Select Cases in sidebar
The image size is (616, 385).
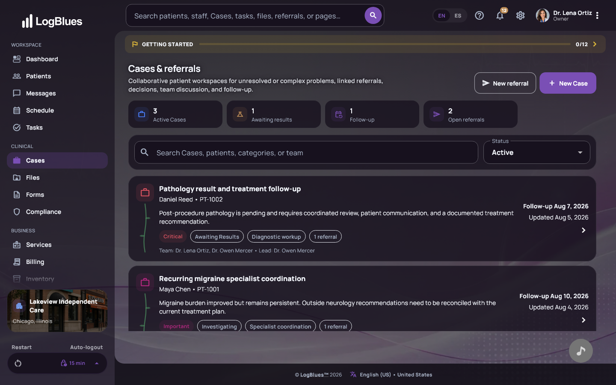pos(57,160)
